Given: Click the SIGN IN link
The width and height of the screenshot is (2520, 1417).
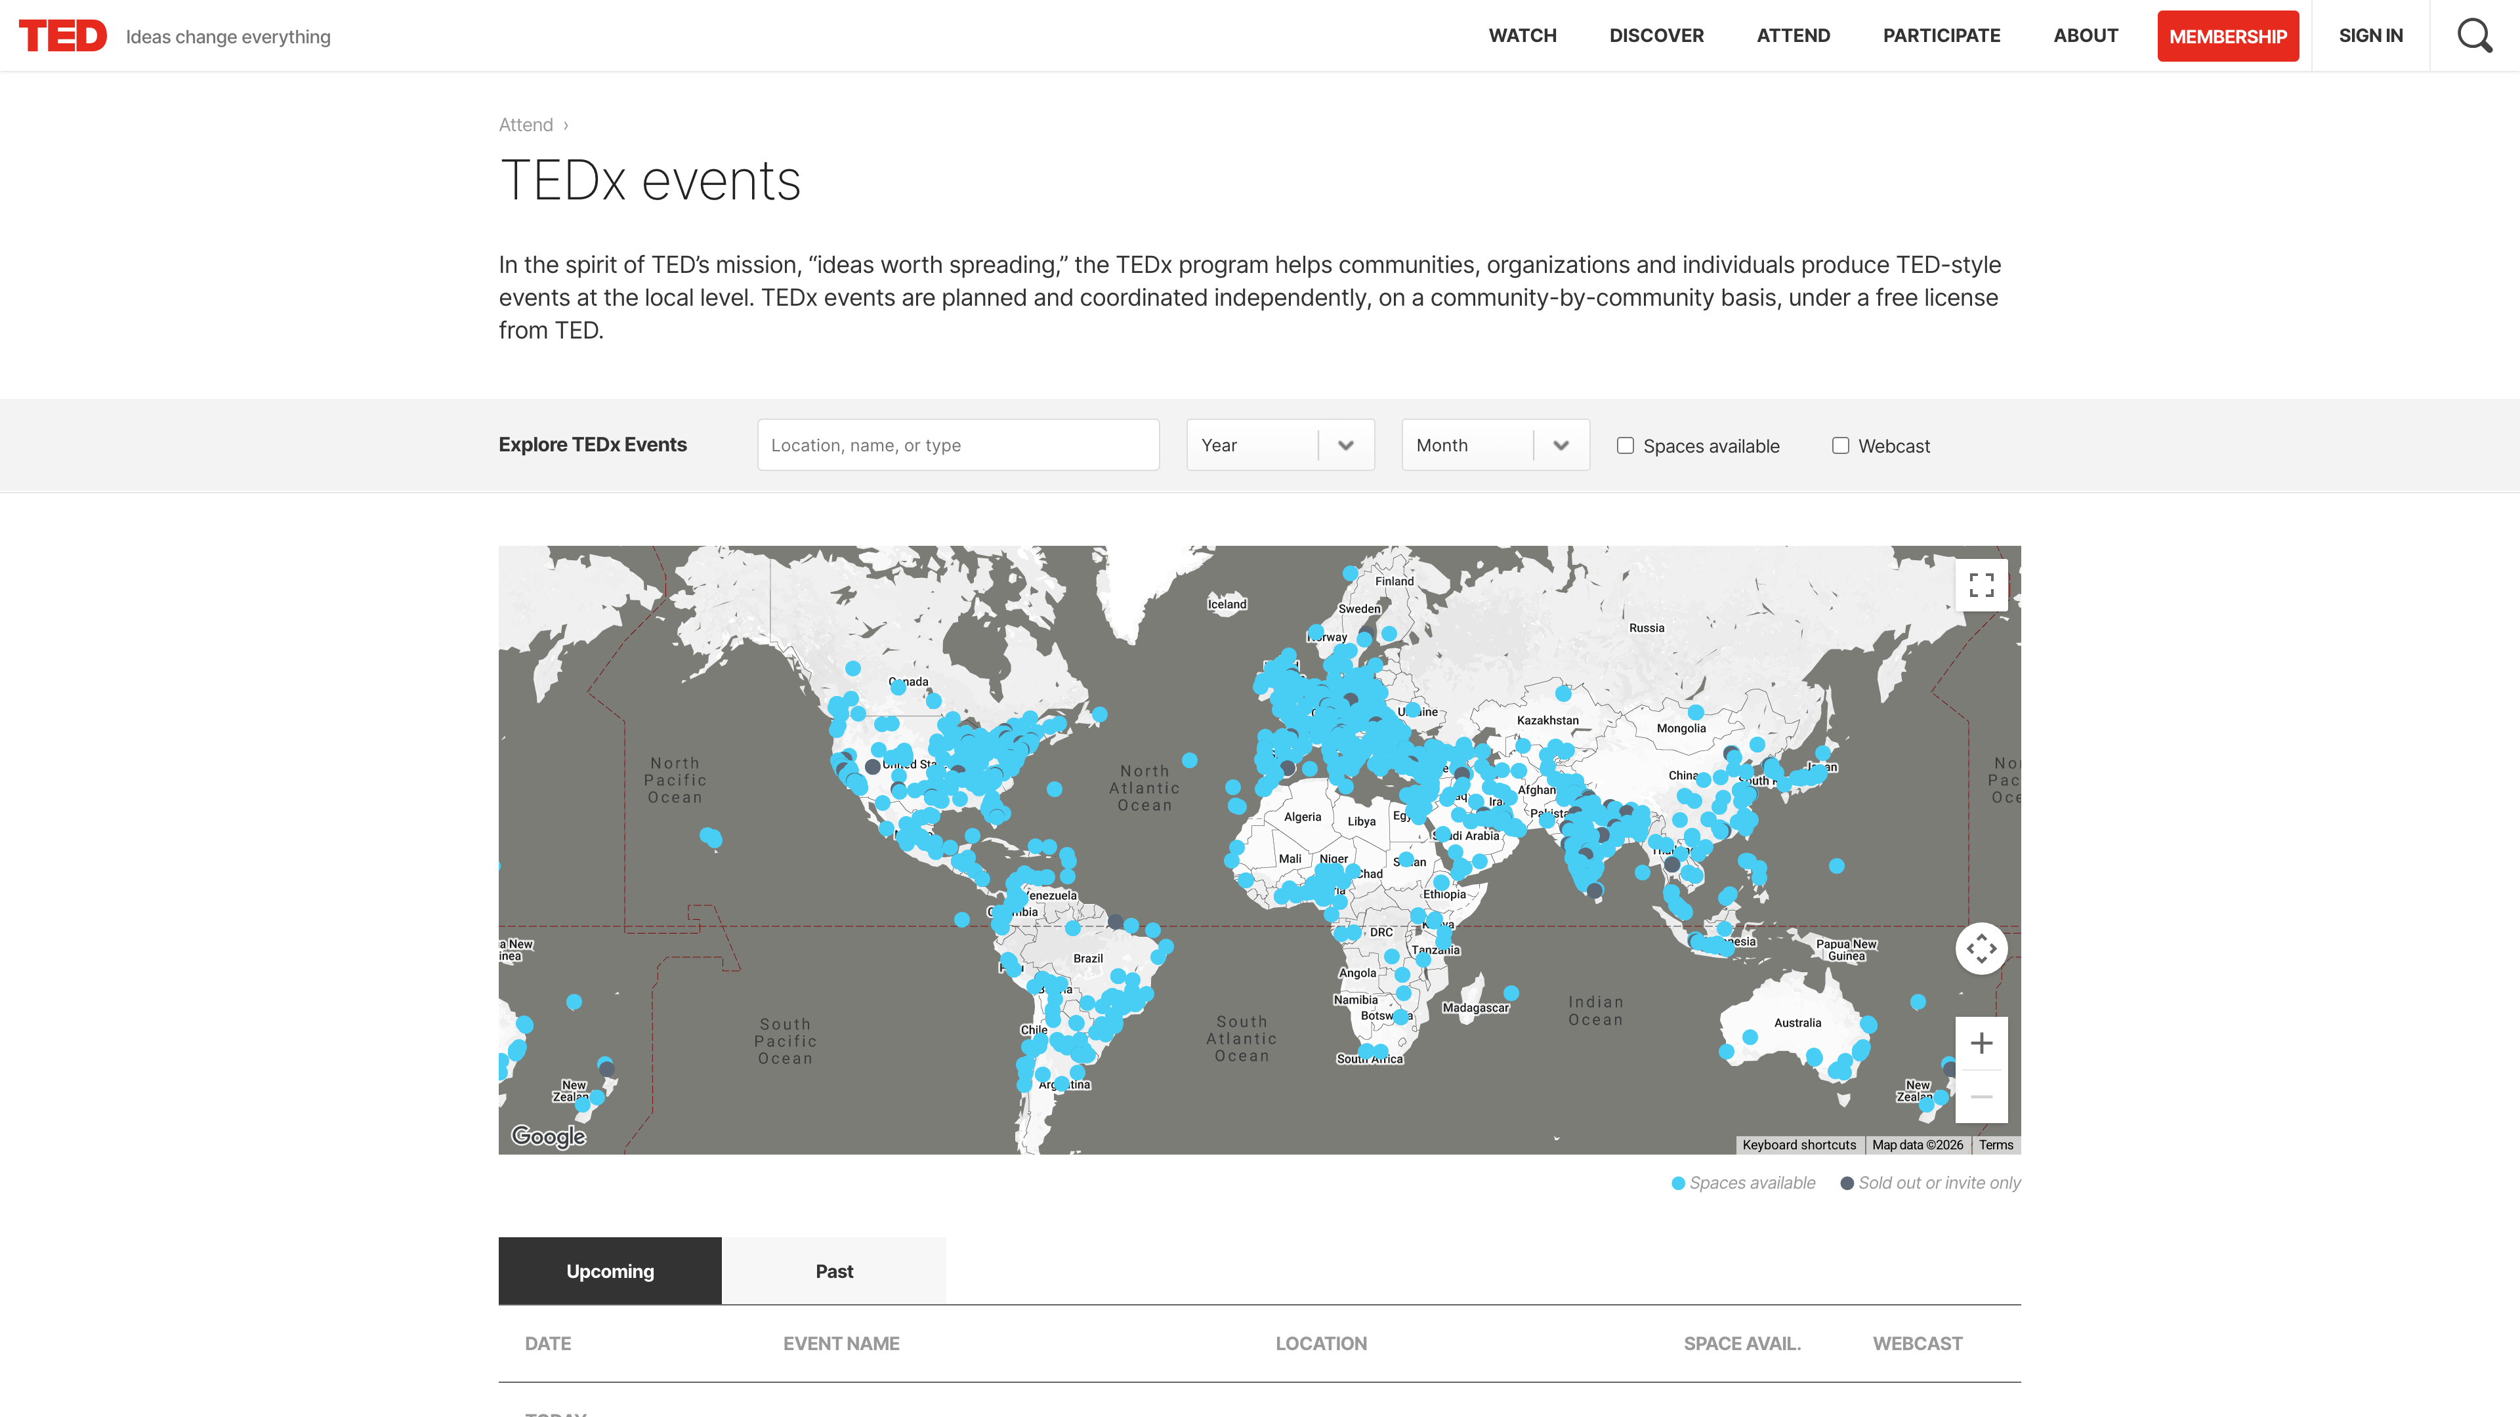Looking at the screenshot, I should (x=2370, y=35).
